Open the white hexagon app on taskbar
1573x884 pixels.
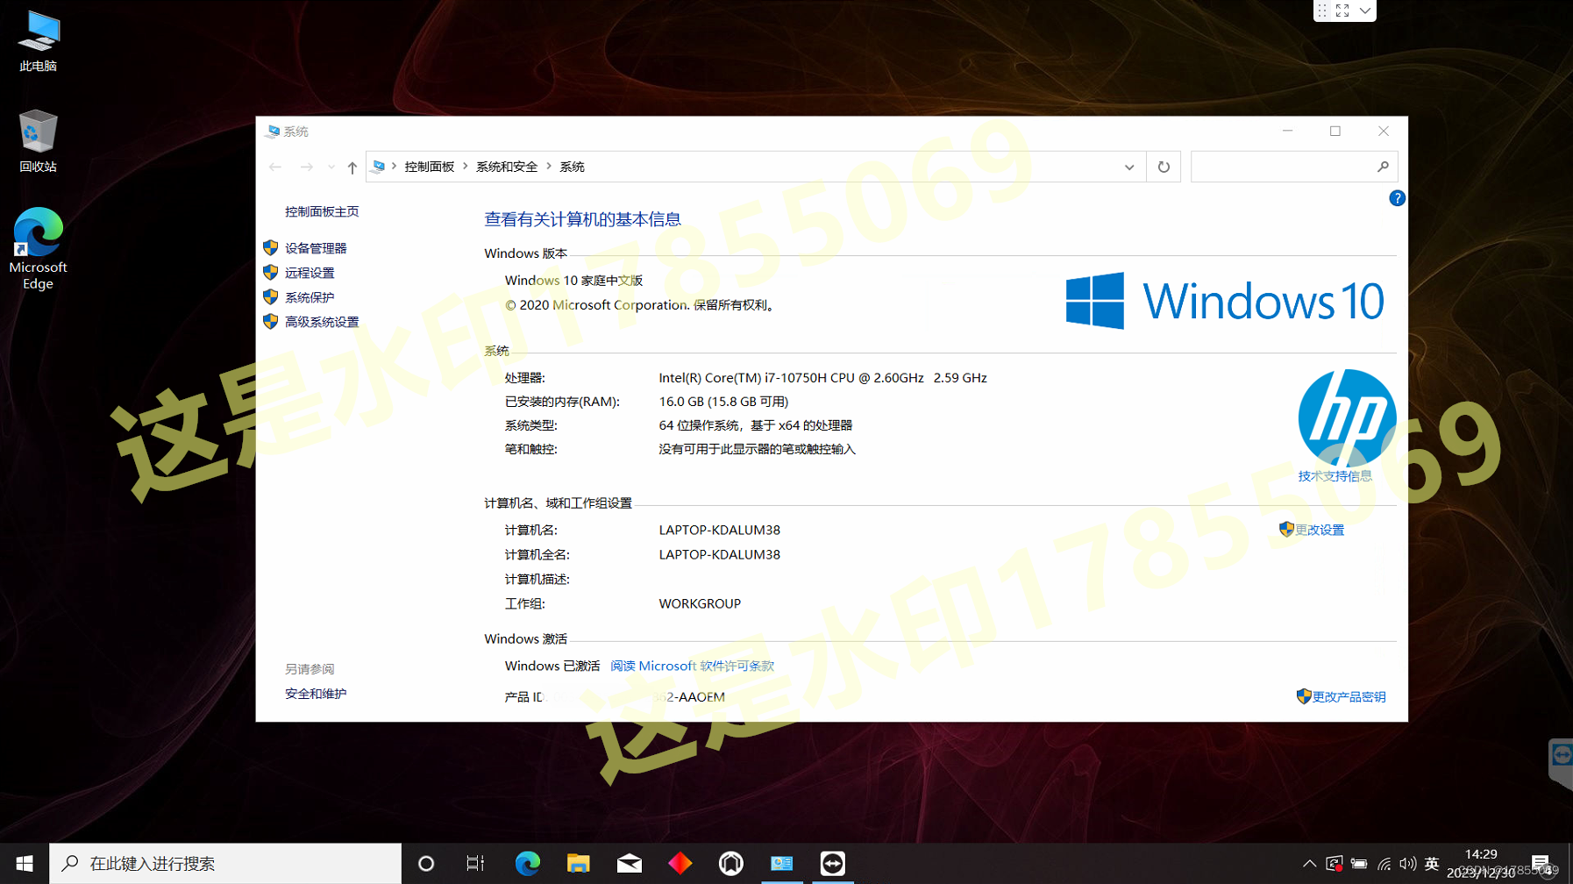(x=731, y=864)
